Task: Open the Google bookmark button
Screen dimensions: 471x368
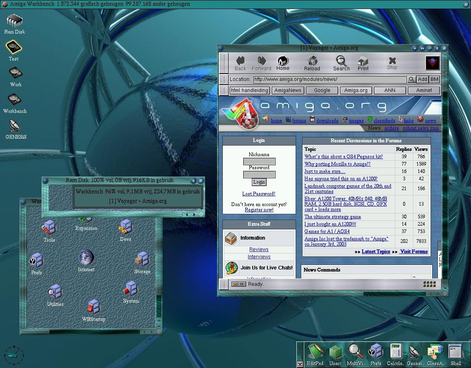Action: pos(322,90)
